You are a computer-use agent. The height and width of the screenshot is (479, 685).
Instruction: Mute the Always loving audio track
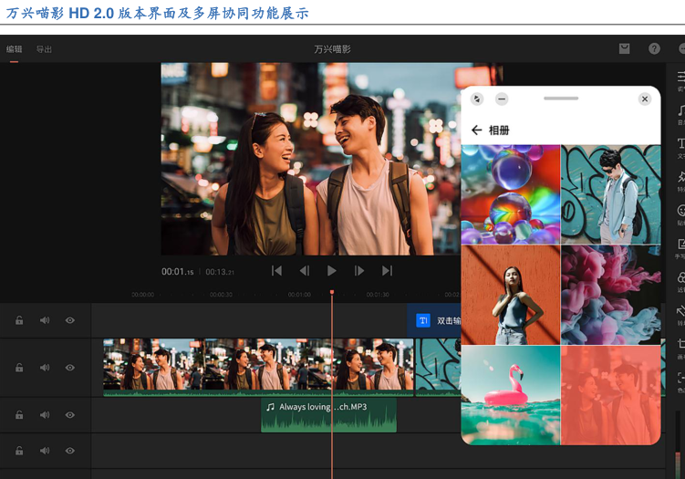(45, 415)
